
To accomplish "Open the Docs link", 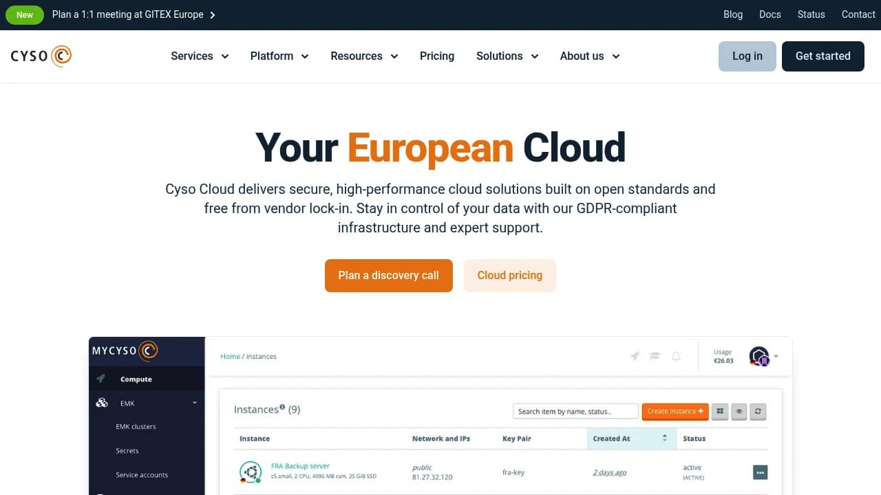I will tap(770, 14).
